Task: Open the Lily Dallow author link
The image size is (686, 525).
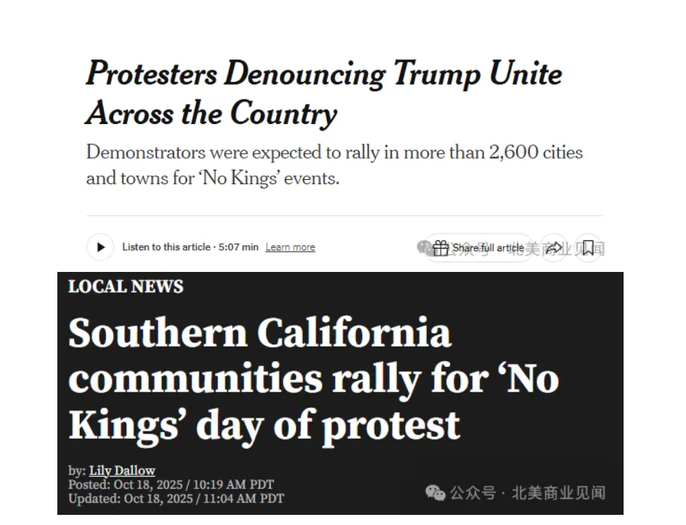Action: coord(122,471)
